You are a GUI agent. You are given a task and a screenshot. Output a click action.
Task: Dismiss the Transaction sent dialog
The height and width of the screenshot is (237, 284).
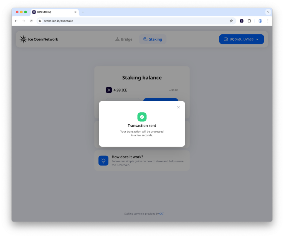(x=178, y=107)
